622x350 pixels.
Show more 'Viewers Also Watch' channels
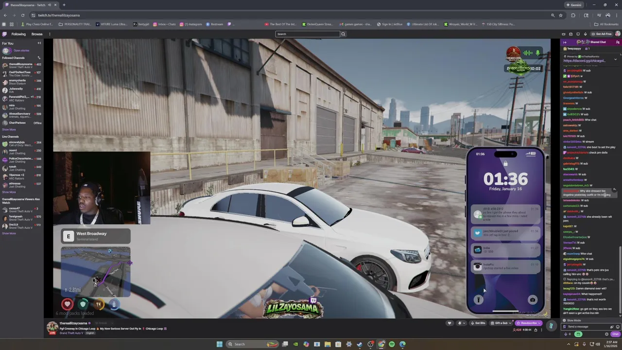click(9, 233)
